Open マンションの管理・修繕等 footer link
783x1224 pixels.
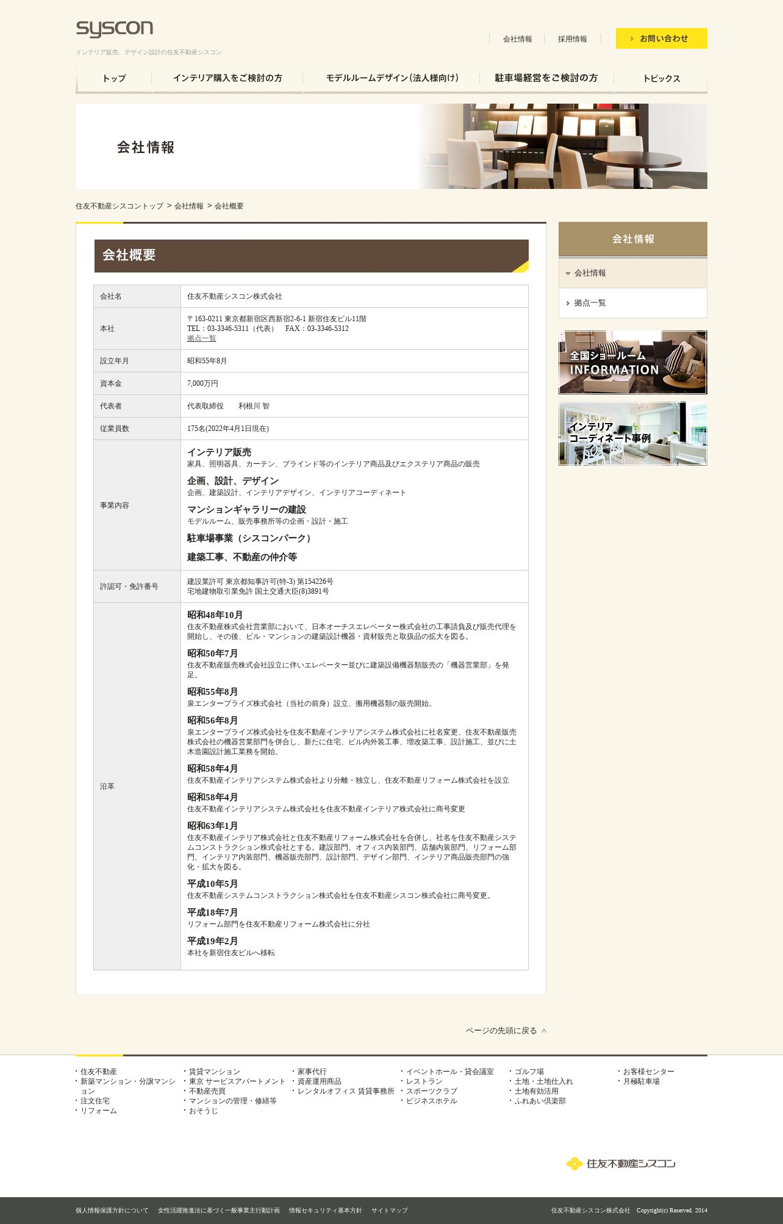coord(233,1101)
